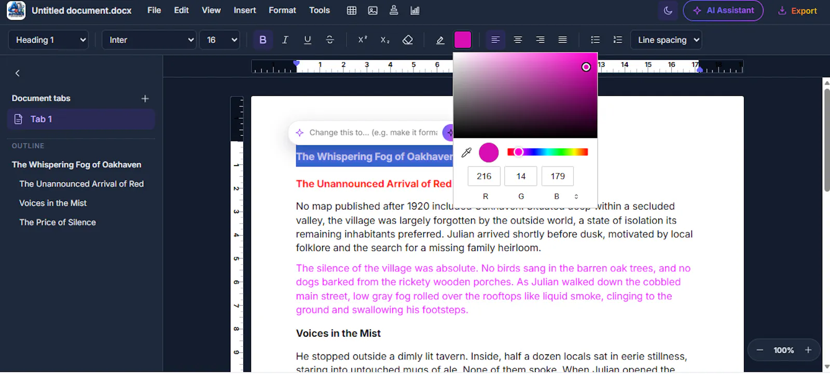The width and height of the screenshot is (830, 374).
Task: Jump to The Price of Silence outline entry
Action: tap(58, 222)
